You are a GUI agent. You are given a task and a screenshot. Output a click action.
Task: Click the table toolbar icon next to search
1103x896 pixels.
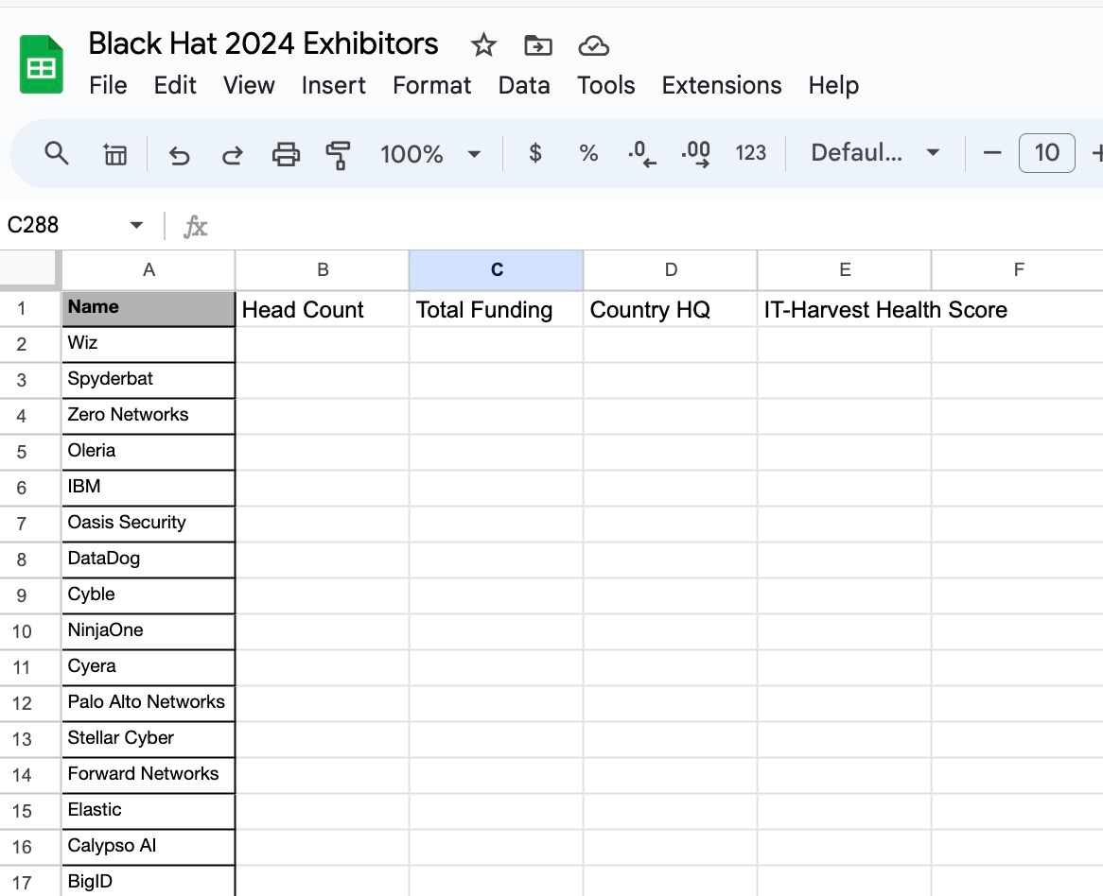point(114,154)
